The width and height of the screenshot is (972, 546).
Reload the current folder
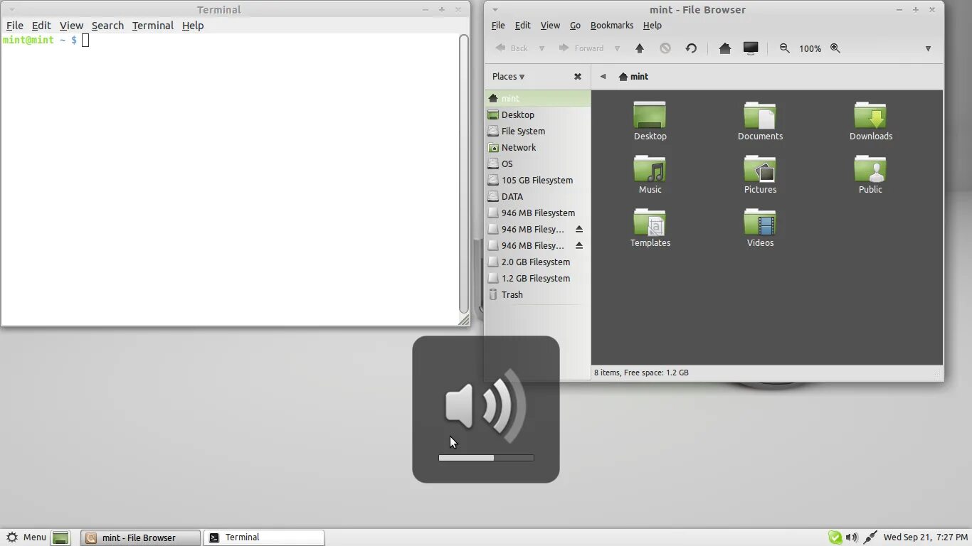click(691, 48)
